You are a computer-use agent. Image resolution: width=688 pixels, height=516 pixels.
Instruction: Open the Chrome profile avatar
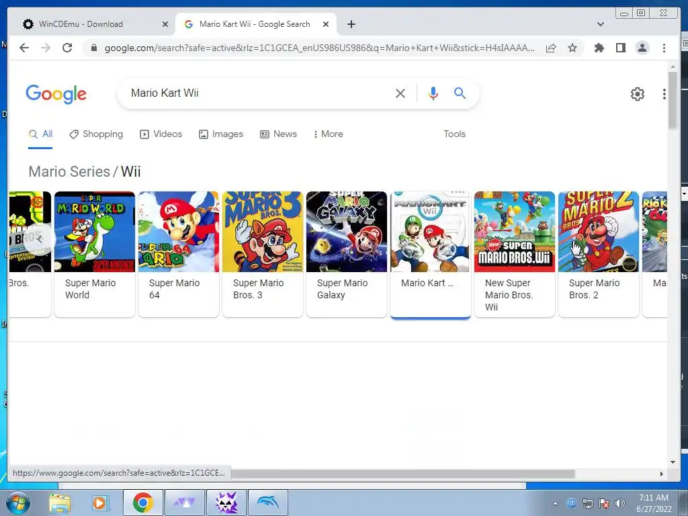coord(642,48)
